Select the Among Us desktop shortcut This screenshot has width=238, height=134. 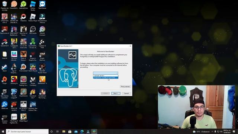[x=14, y=80]
